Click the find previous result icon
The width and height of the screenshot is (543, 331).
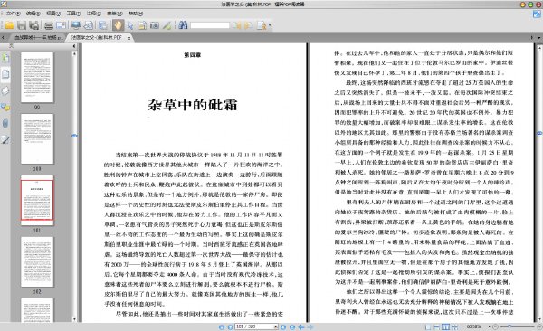pyautogui.click(x=236, y=25)
